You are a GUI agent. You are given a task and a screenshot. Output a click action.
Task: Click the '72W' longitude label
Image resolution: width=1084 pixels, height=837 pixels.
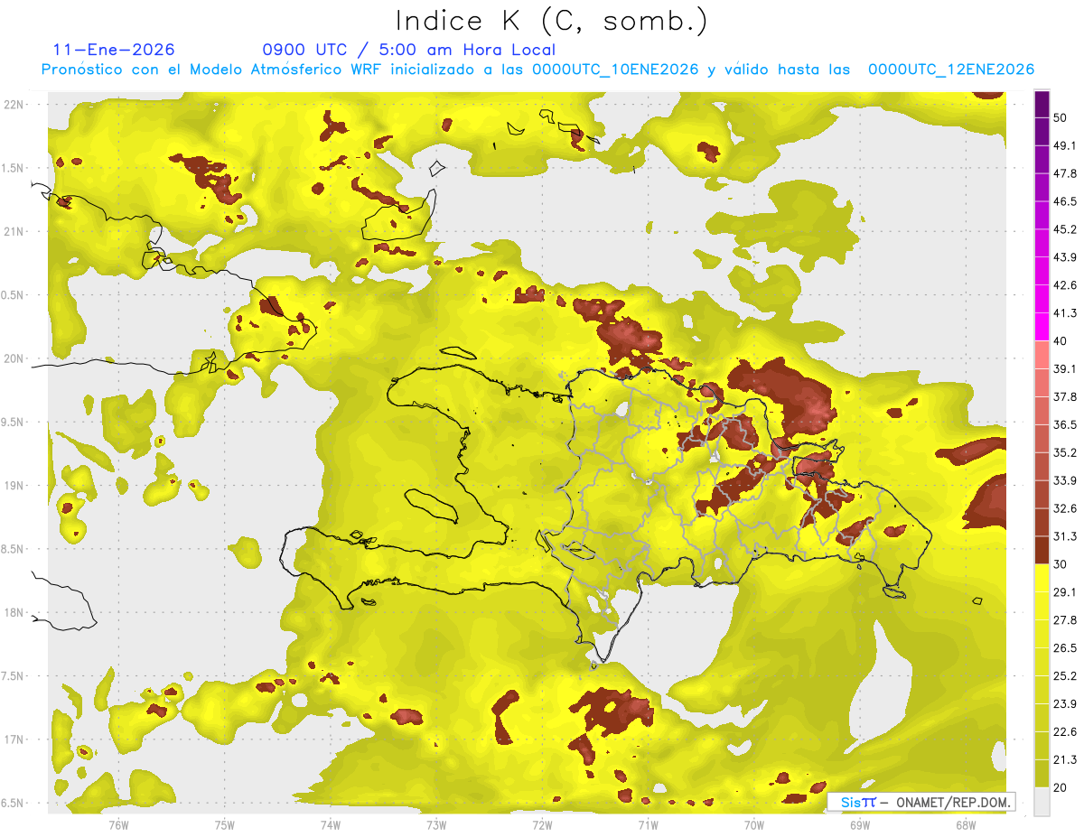[x=542, y=825]
